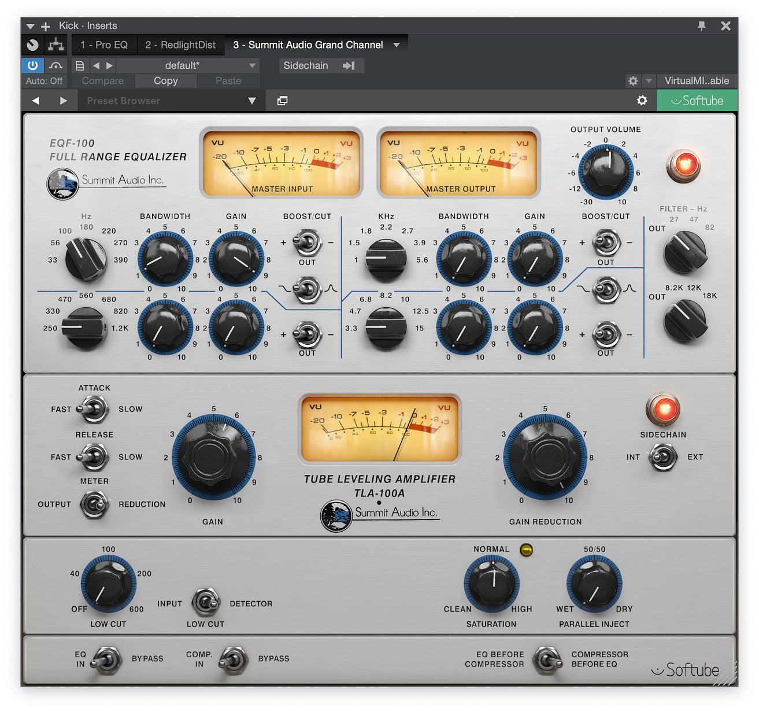Flip Input/Detector Low Cut switch
The height and width of the screenshot is (711, 759).
206,603
